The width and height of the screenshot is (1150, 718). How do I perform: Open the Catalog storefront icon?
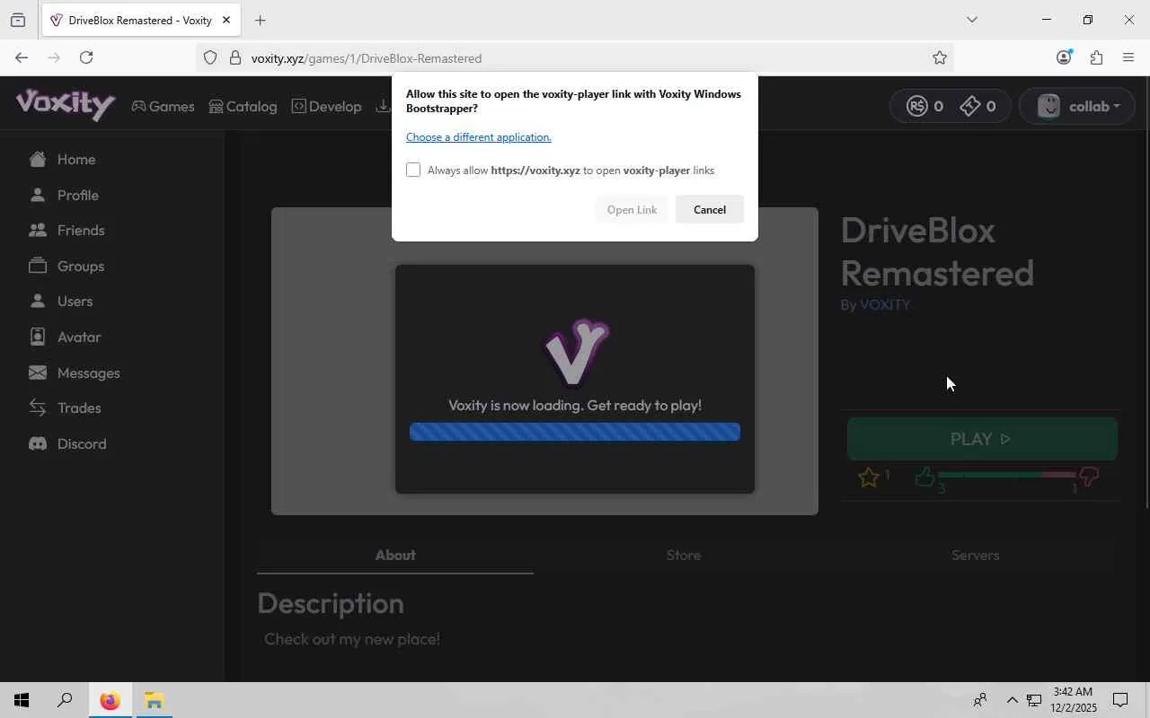(x=216, y=106)
